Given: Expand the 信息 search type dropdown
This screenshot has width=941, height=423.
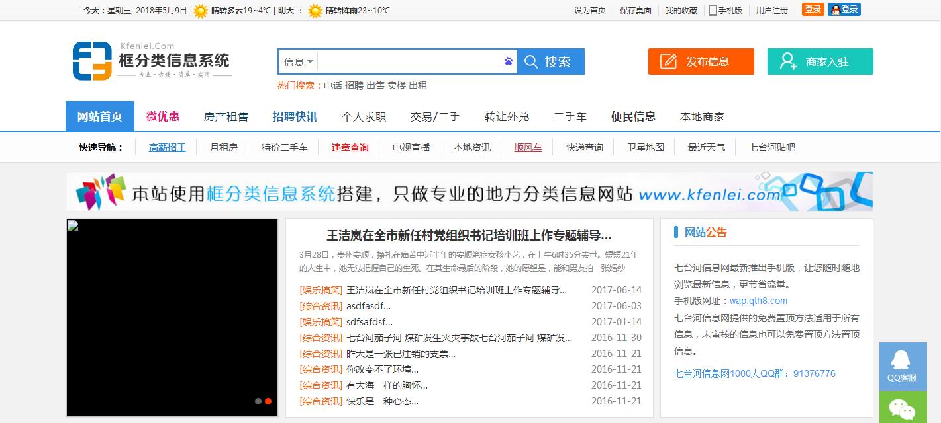Looking at the screenshot, I should [299, 62].
